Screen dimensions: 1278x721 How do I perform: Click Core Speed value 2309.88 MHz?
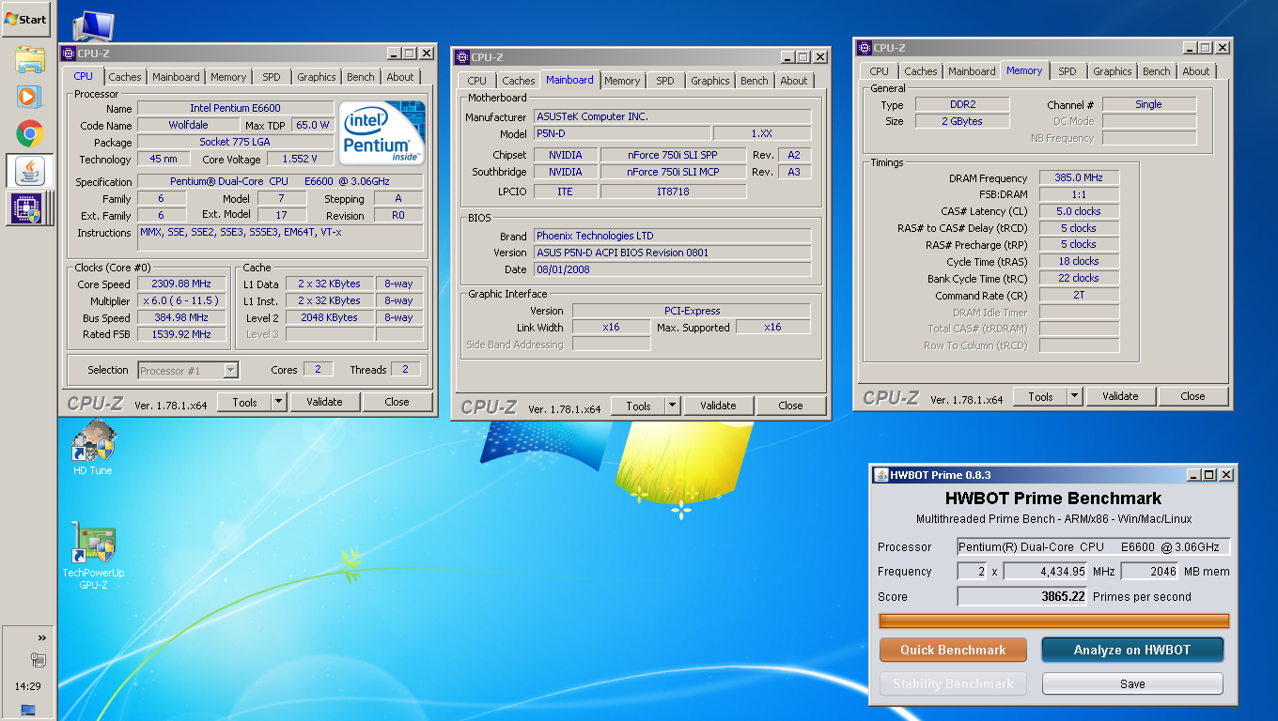183,284
